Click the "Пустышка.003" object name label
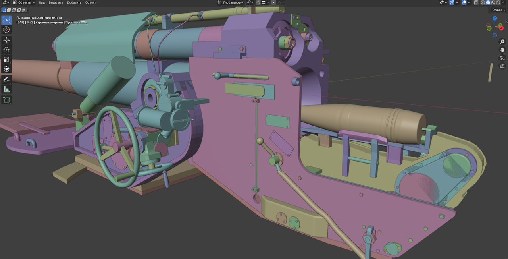This screenshot has width=508, height=259. click(76, 22)
